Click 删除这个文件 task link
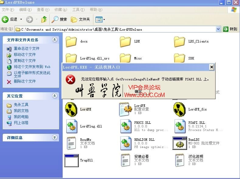Screen dimensions: 240x179 point(25,81)
